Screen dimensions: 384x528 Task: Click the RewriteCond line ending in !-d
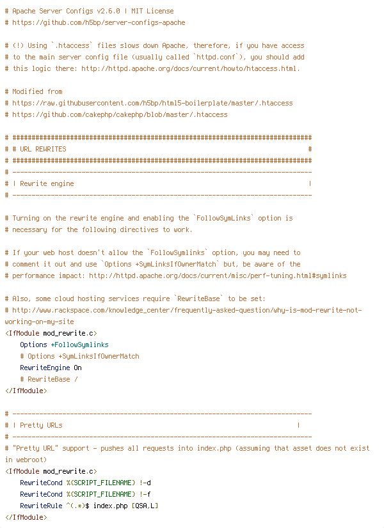pos(85,483)
